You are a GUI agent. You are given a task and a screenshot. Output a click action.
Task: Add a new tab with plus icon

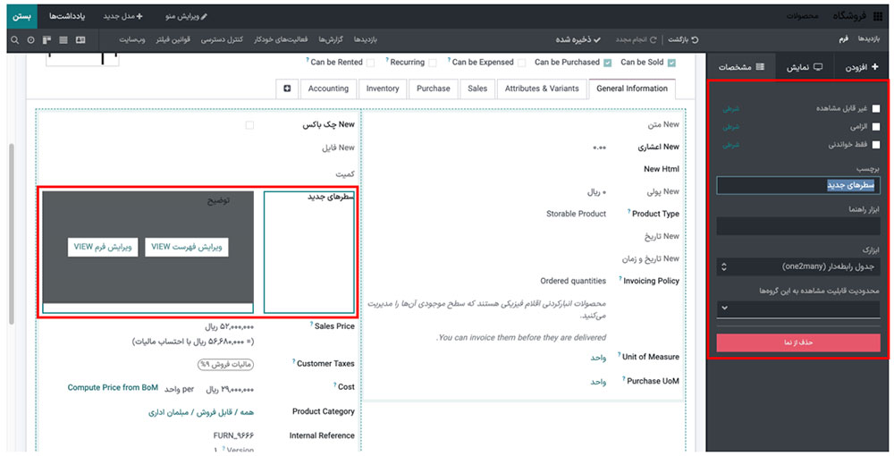[287, 89]
